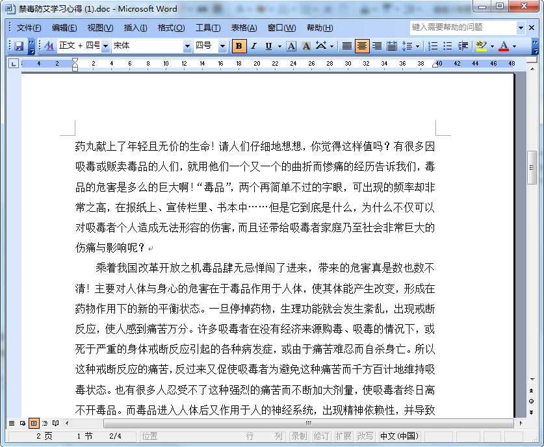Open highlight color dropdown arrow

pyautogui.click(x=492, y=45)
